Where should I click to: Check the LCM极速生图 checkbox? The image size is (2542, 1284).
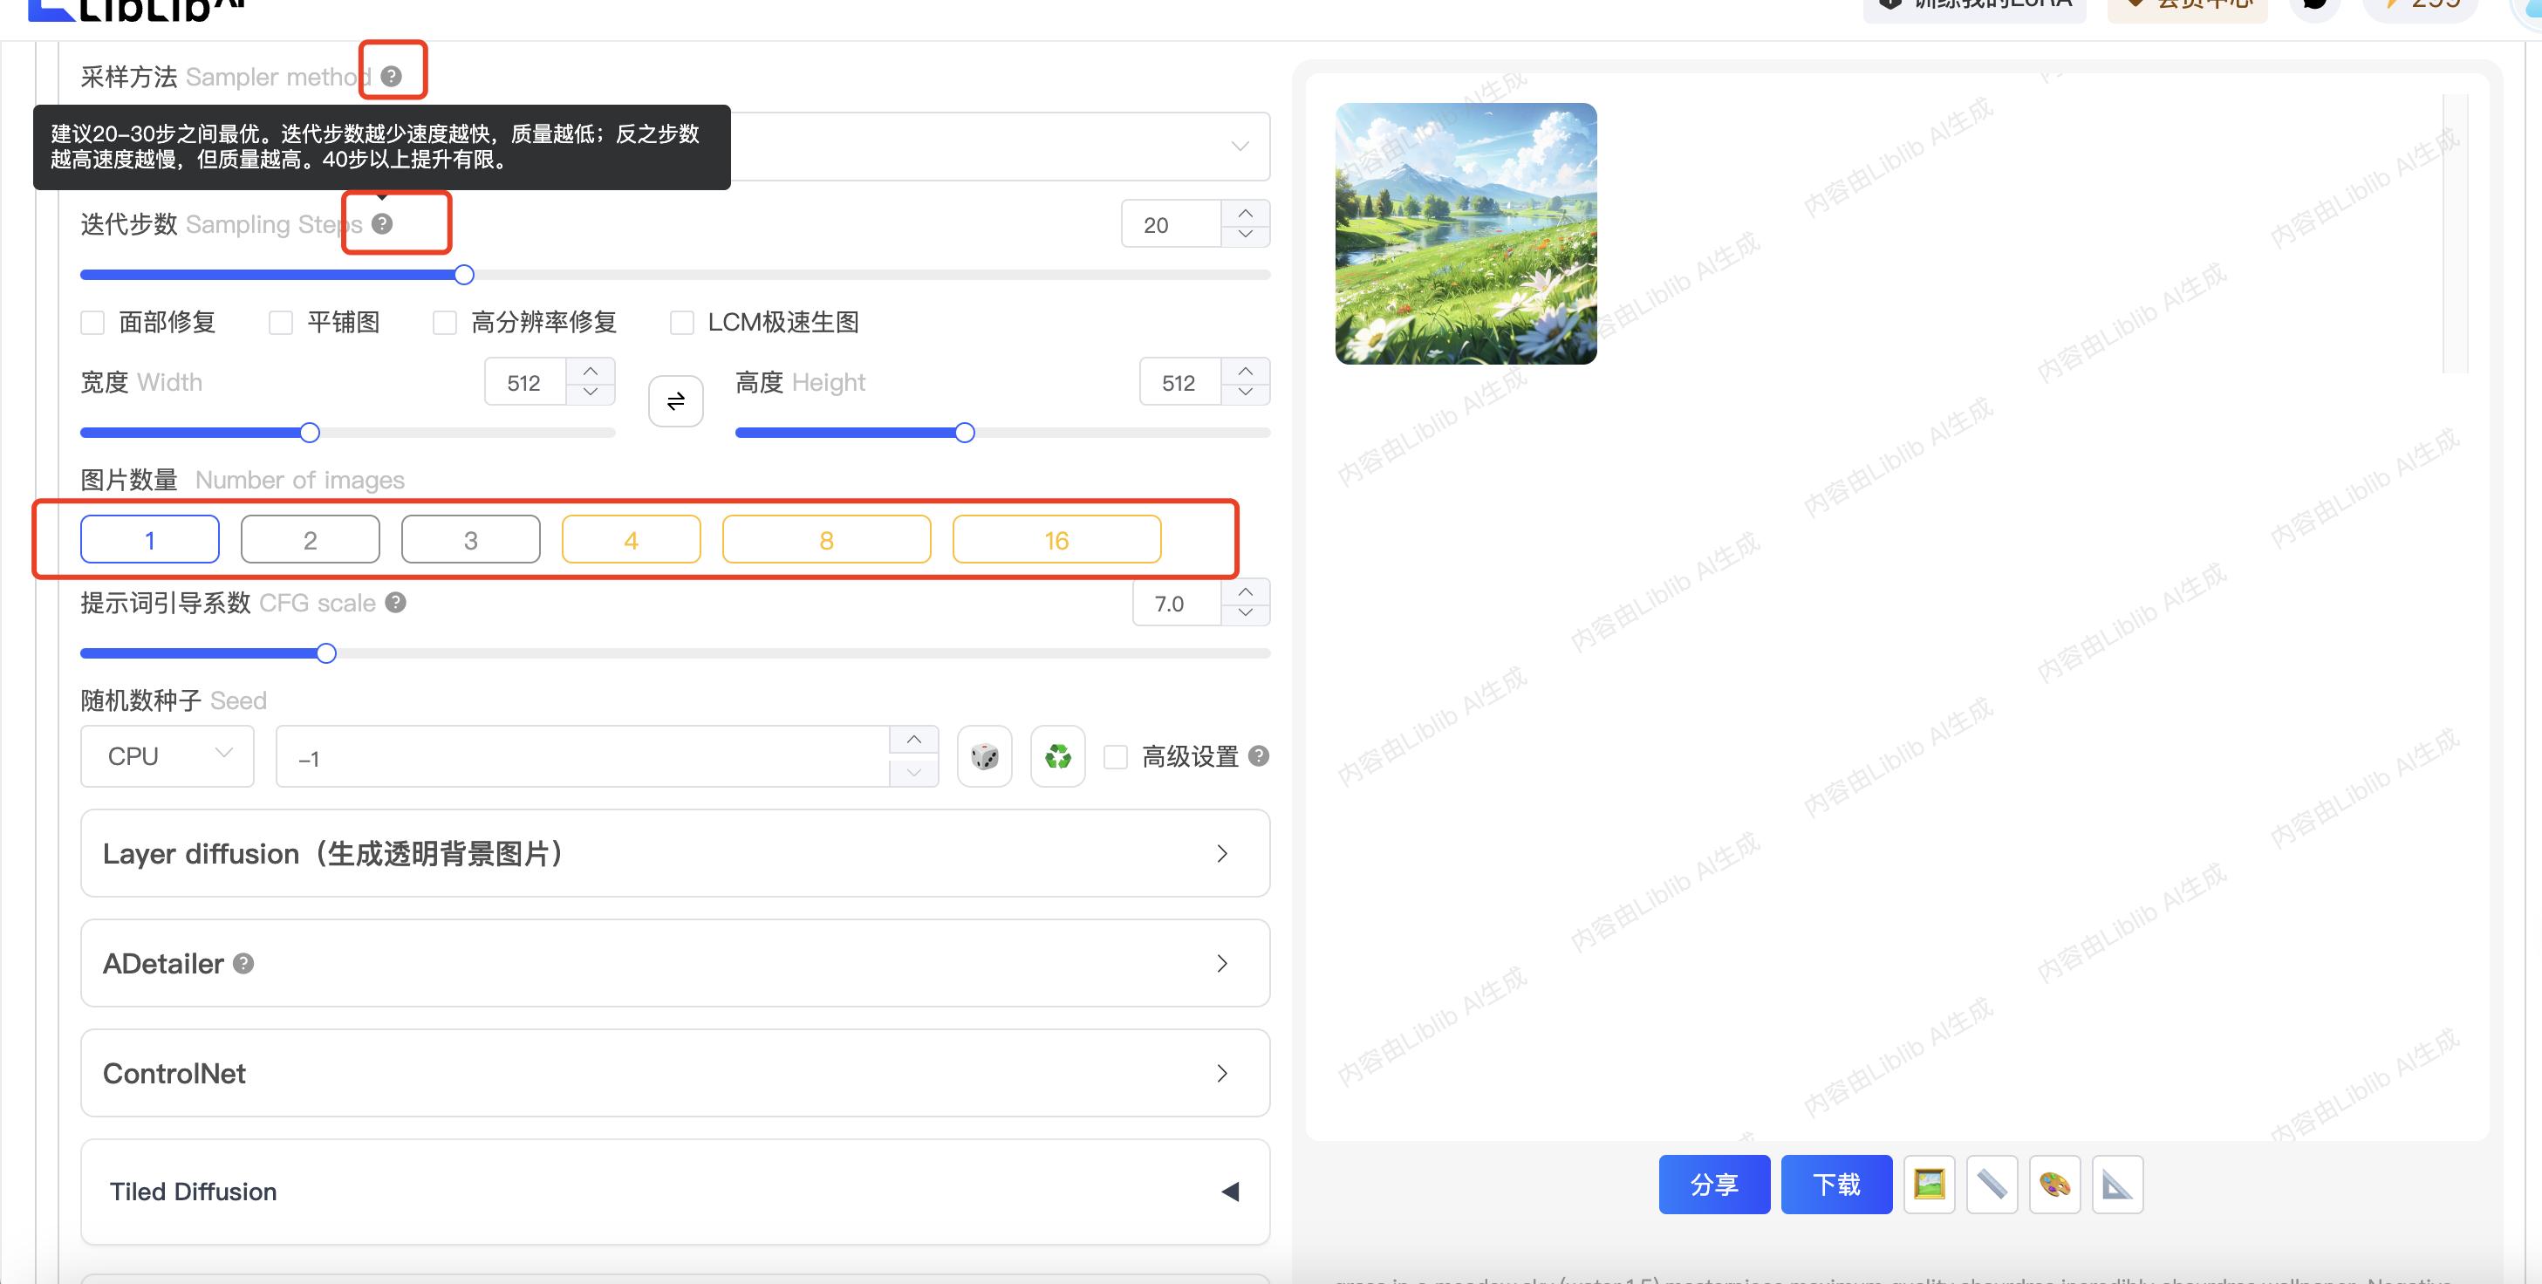(x=681, y=323)
